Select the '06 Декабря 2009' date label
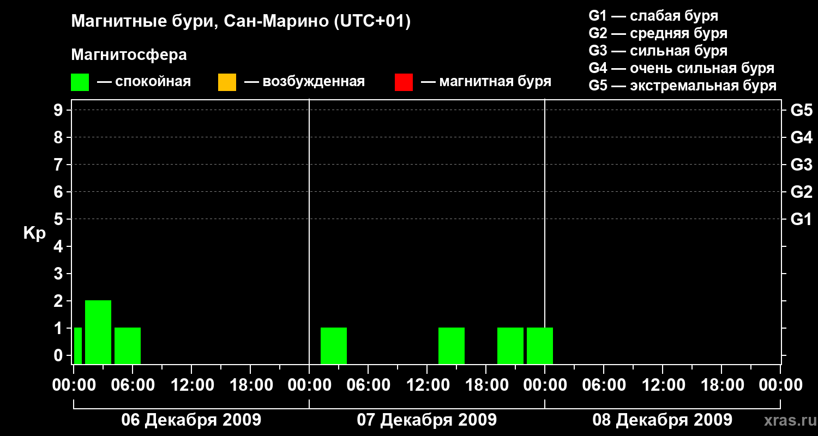Image resolution: width=818 pixels, height=436 pixels. [x=191, y=420]
